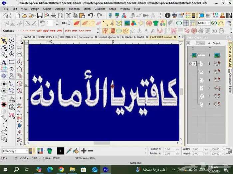
Task: Select the Ellipse shape tool
Action: pyautogui.click(x=12, y=69)
